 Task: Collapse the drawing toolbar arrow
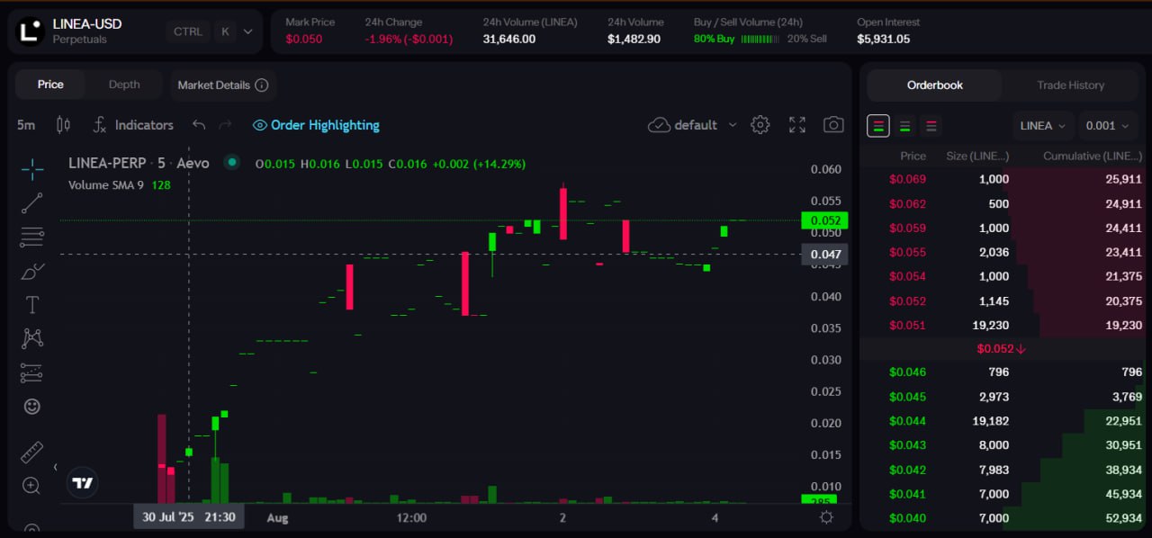(x=55, y=467)
